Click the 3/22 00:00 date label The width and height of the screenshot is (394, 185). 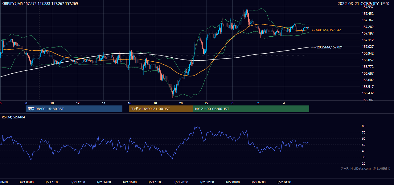(x=232, y=182)
